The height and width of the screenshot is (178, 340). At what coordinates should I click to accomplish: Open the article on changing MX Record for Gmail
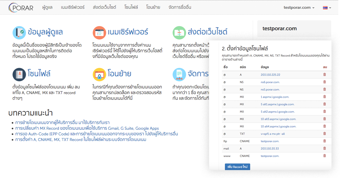tap(87, 128)
